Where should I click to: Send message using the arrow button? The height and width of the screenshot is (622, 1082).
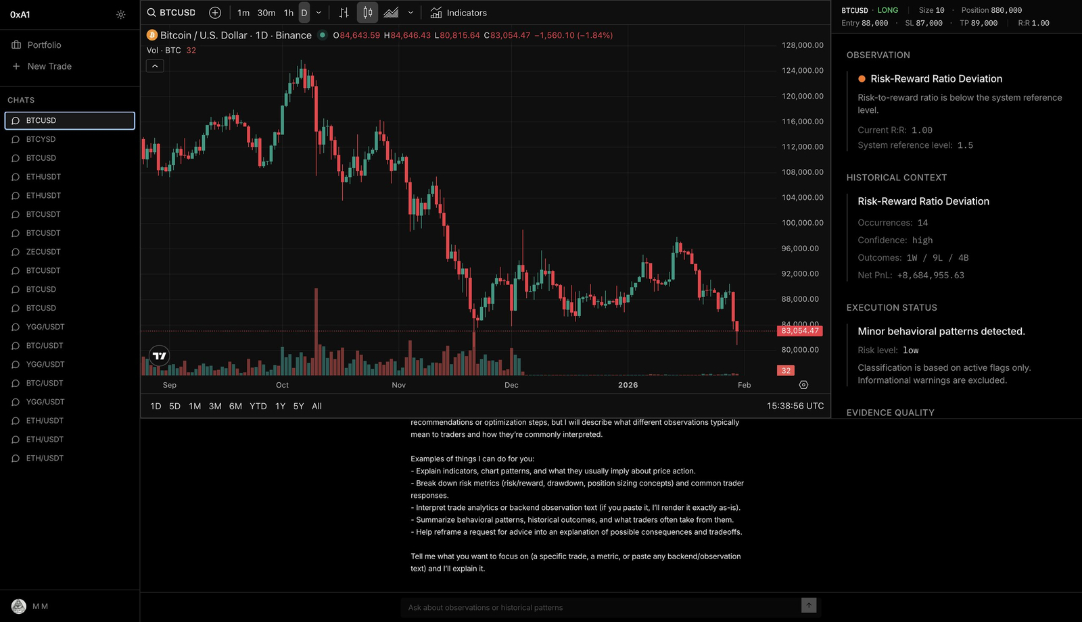pyautogui.click(x=809, y=606)
